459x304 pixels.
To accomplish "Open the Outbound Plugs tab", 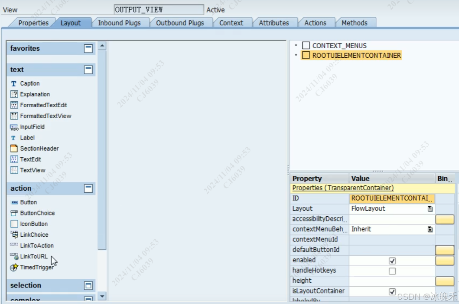I will click(181, 23).
